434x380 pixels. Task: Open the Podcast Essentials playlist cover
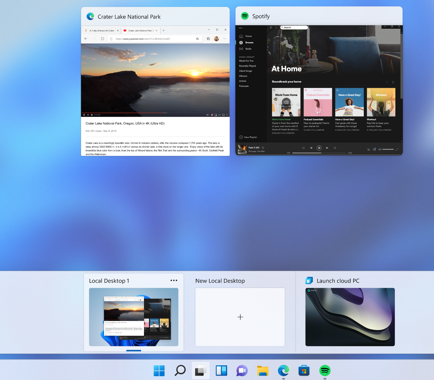click(318, 102)
